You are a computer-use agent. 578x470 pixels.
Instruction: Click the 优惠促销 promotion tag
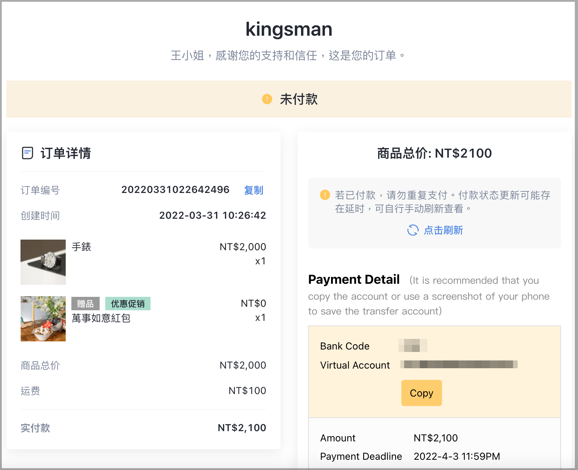(x=128, y=304)
